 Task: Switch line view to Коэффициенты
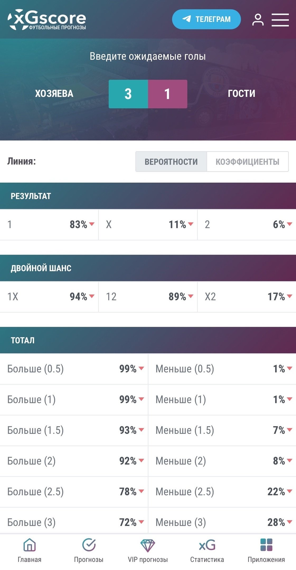click(247, 161)
